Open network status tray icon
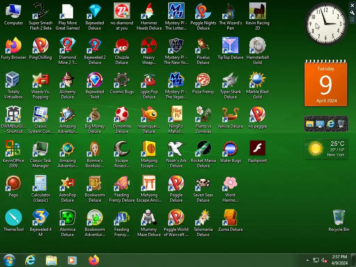 point(316,260)
